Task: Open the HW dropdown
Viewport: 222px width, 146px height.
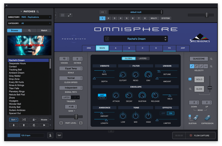Action: click(x=103, y=12)
